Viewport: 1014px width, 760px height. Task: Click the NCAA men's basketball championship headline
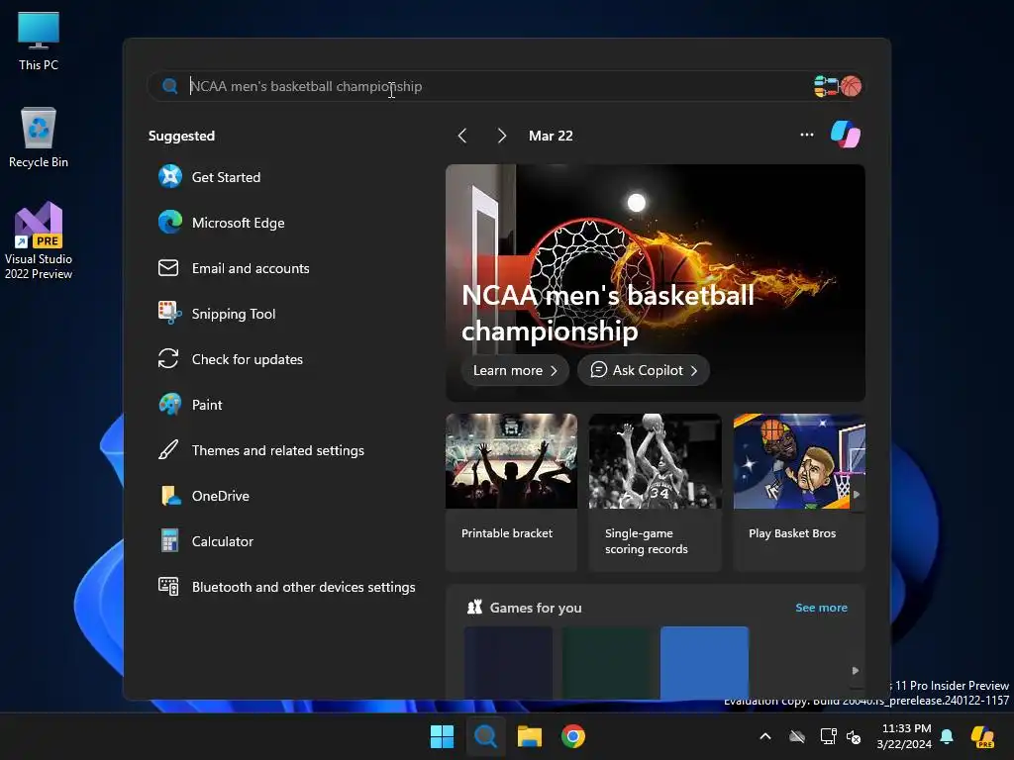tap(607, 313)
